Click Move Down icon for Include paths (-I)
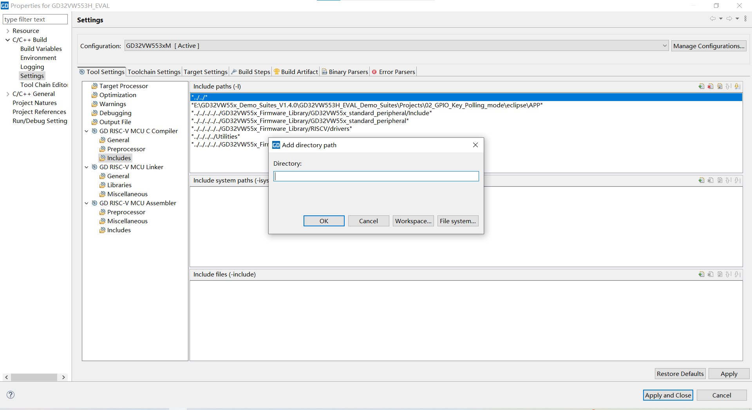752x410 pixels. pos(738,87)
